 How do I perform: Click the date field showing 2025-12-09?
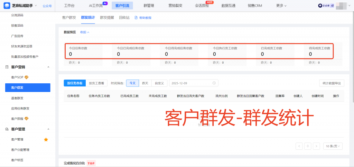194,83
